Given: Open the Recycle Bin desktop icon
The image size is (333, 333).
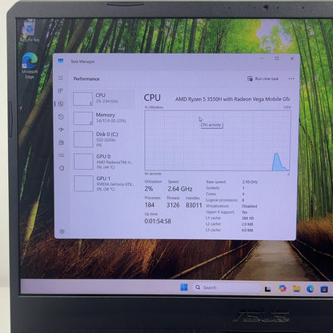Looking at the screenshot, I should [30, 30].
